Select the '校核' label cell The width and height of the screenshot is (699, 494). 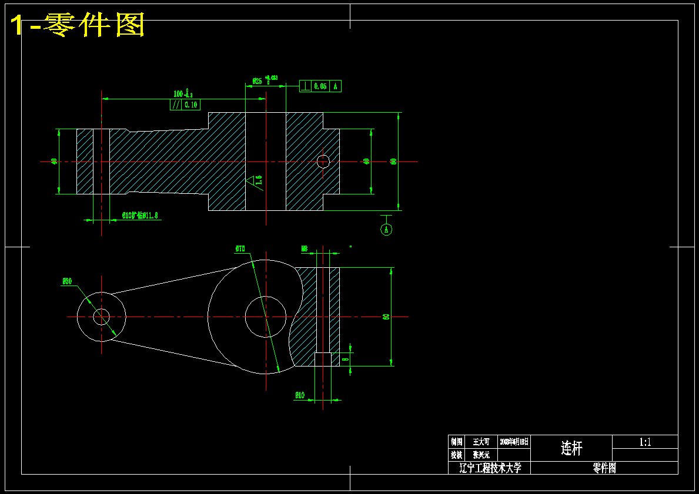[x=456, y=455]
